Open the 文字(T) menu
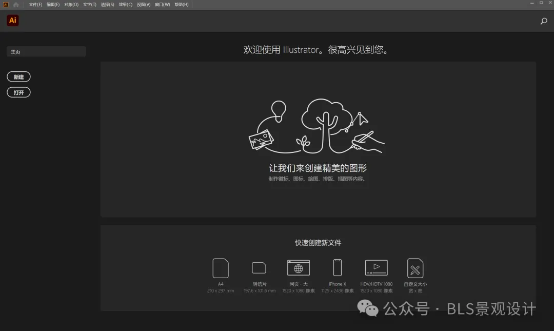 (90, 5)
